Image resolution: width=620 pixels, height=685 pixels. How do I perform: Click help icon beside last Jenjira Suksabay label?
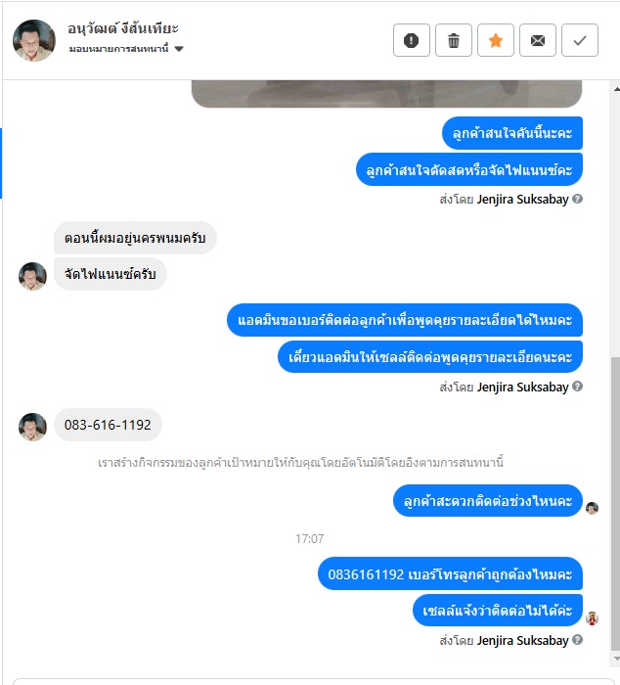point(577,640)
